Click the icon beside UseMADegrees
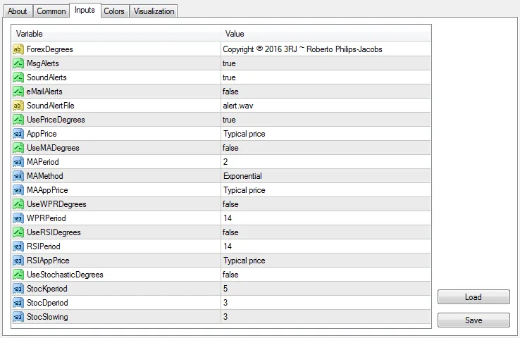This screenshot has height=338, width=520. tap(18, 148)
